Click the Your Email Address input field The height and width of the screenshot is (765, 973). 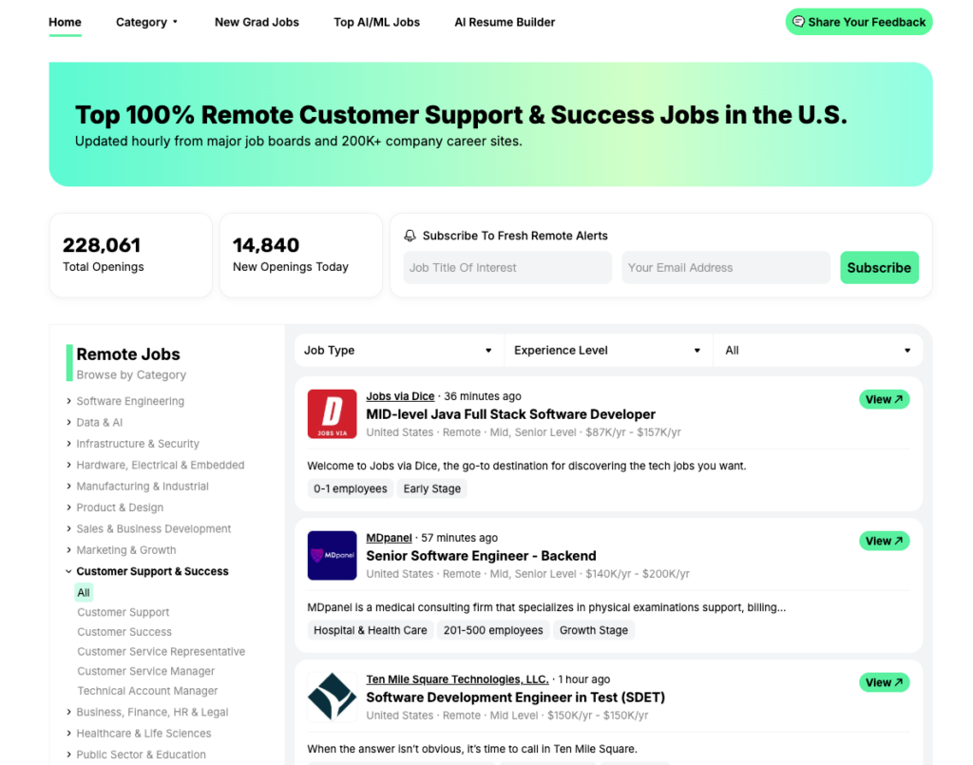click(x=725, y=267)
